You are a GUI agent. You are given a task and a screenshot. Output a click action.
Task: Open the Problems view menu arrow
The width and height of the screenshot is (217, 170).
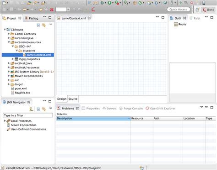coord(201,107)
